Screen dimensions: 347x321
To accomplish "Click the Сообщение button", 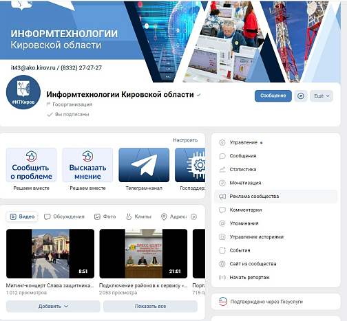I will pyautogui.click(x=273, y=96).
